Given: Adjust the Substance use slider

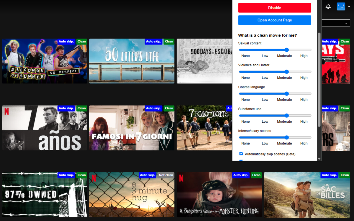Looking at the screenshot, I should point(275,115).
